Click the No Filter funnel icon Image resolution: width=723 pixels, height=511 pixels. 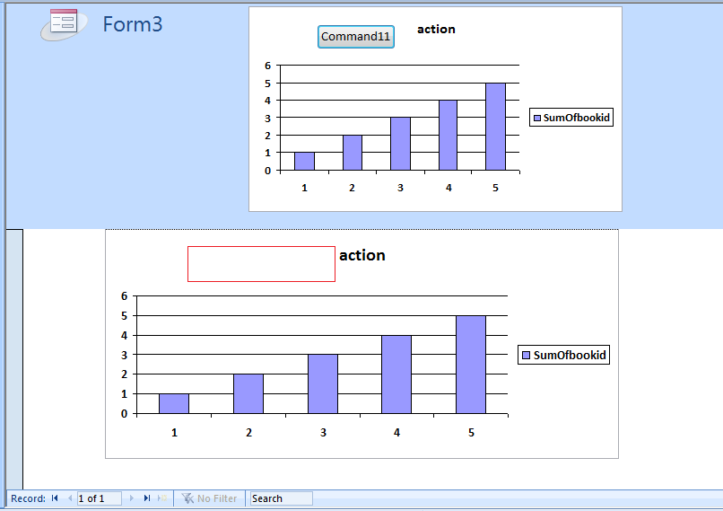coord(187,498)
